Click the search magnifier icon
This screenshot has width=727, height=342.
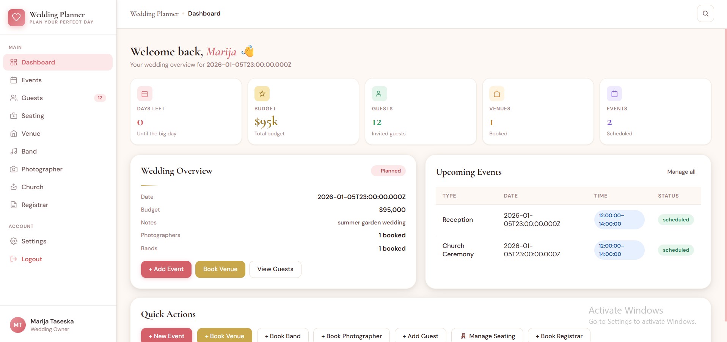tap(705, 14)
